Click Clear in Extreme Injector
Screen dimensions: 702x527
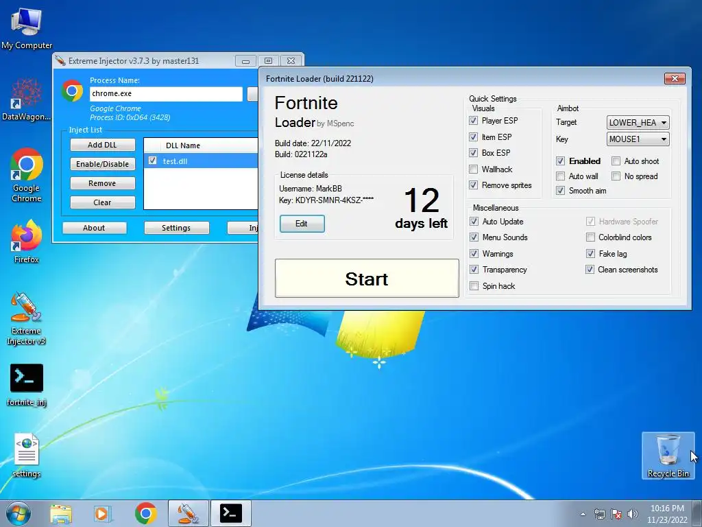point(103,202)
